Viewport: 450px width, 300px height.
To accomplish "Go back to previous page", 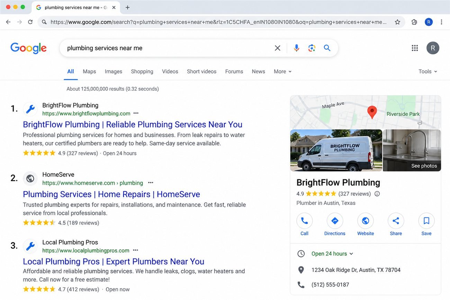I will [x=8, y=22].
